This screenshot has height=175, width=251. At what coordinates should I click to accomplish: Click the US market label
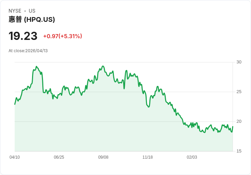32,11
